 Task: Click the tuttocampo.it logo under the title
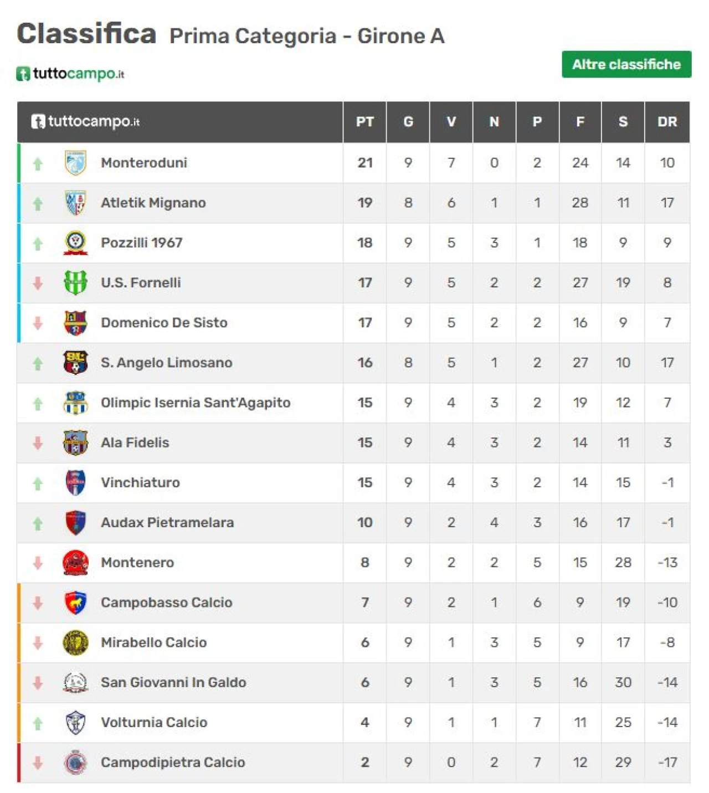click(x=70, y=74)
